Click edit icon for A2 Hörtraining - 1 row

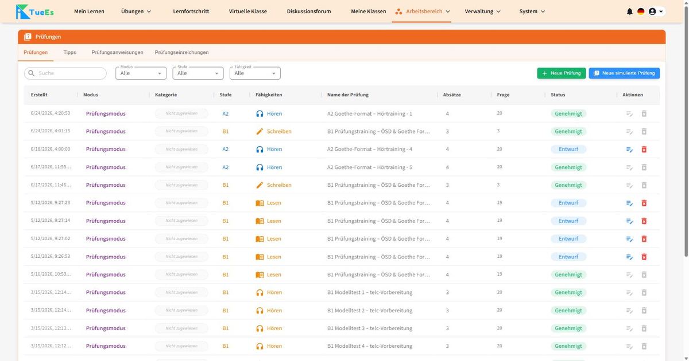(x=630, y=113)
